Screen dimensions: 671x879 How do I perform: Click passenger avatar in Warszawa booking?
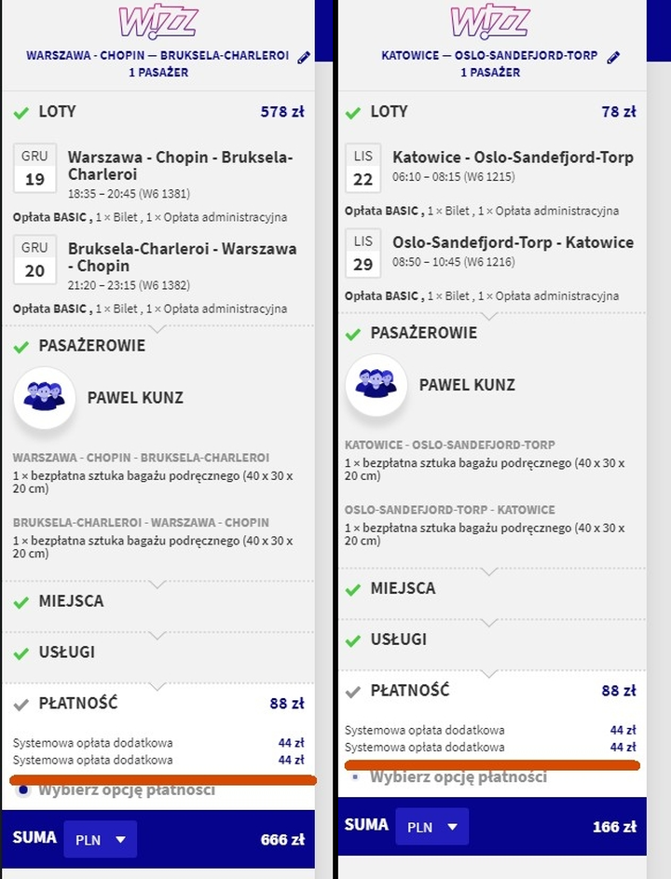(x=45, y=397)
